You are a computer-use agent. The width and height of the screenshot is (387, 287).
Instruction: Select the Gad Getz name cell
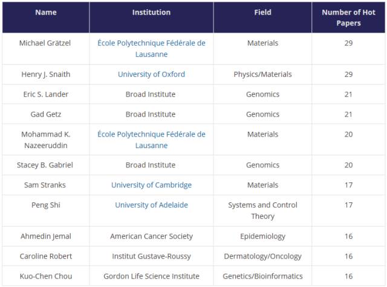coord(46,114)
